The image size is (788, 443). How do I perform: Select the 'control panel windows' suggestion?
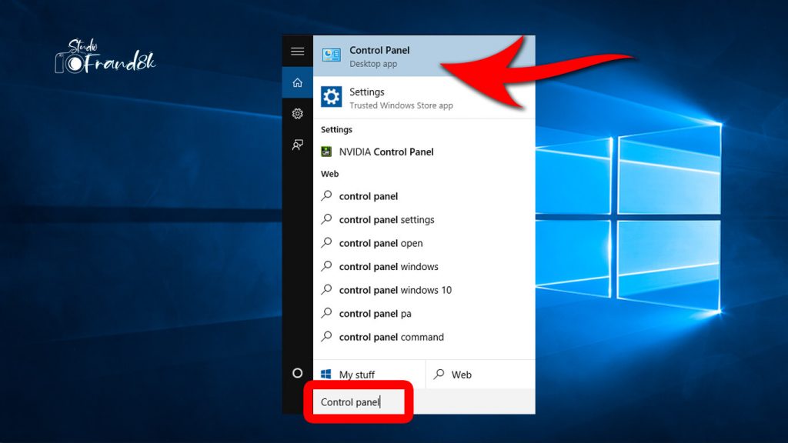coord(389,266)
